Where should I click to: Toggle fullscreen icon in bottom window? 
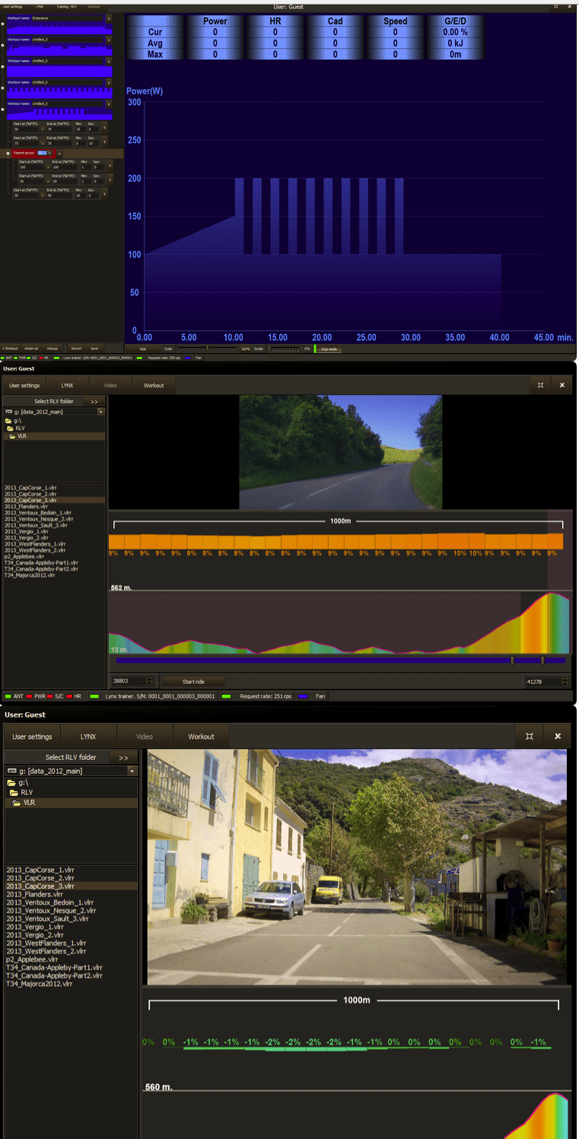[530, 737]
